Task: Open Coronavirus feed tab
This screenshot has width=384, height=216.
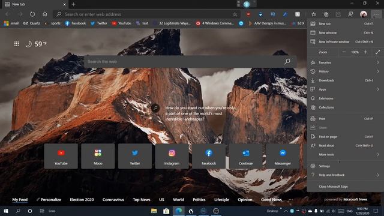Action: pyautogui.click(x=113, y=200)
